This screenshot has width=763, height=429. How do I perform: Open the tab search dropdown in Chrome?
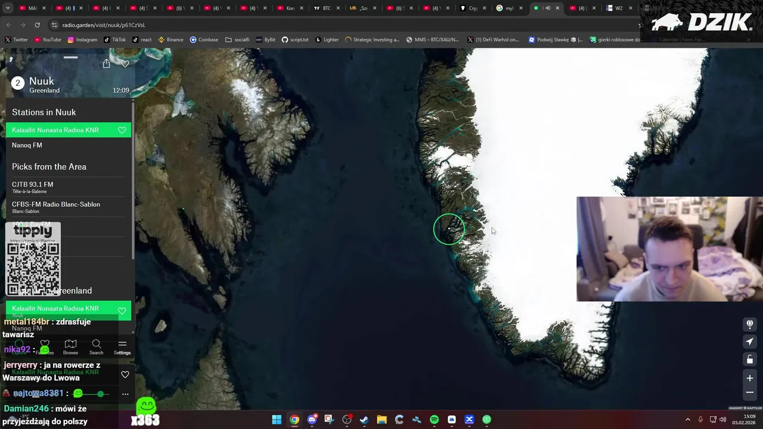pyautogui.click(x=8, y=8)
